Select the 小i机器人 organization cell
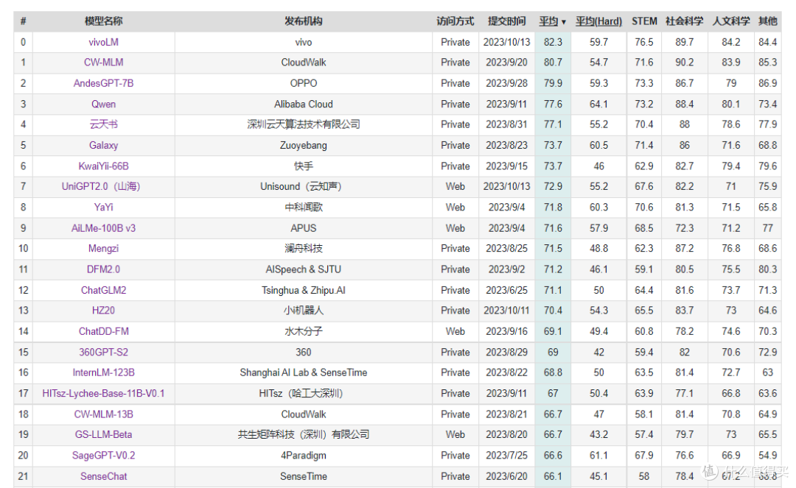The height and width of the screenshot is (488, 796). (x=303, y=310)
